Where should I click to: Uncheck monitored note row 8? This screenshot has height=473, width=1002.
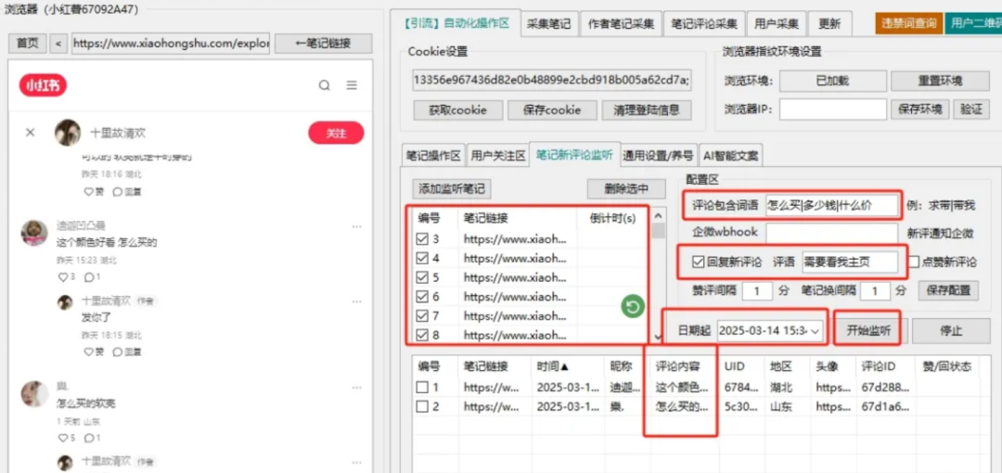[422, 334]
